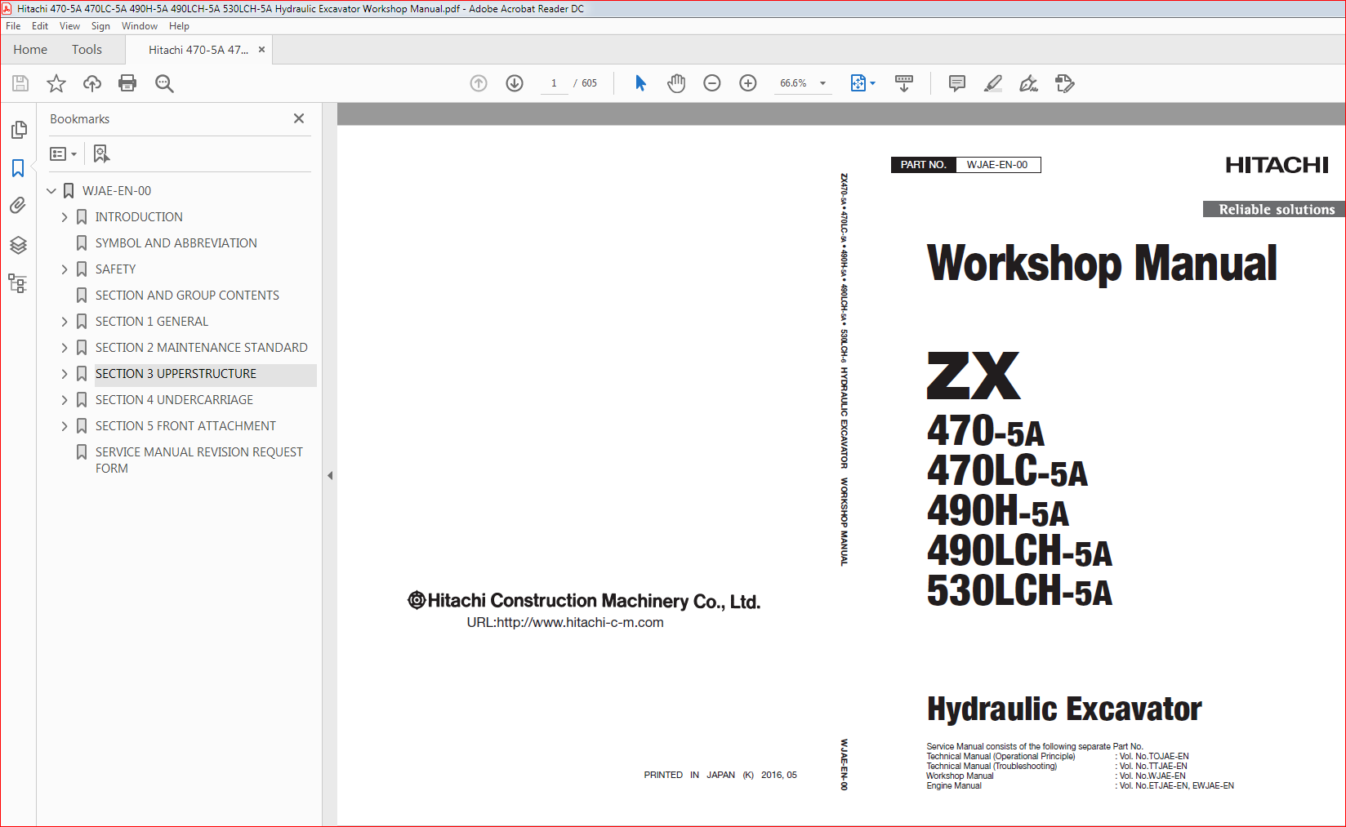Image resolution: width=1346 pixels, height=827 pixels.
Task: Click the find current bookmark icon
Action: coord(101,153)
